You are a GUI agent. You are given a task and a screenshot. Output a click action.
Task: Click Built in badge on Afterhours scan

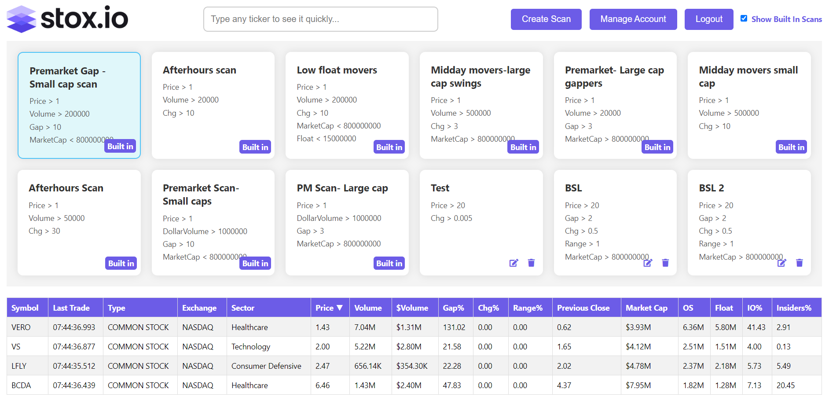[x=255, y=147]
